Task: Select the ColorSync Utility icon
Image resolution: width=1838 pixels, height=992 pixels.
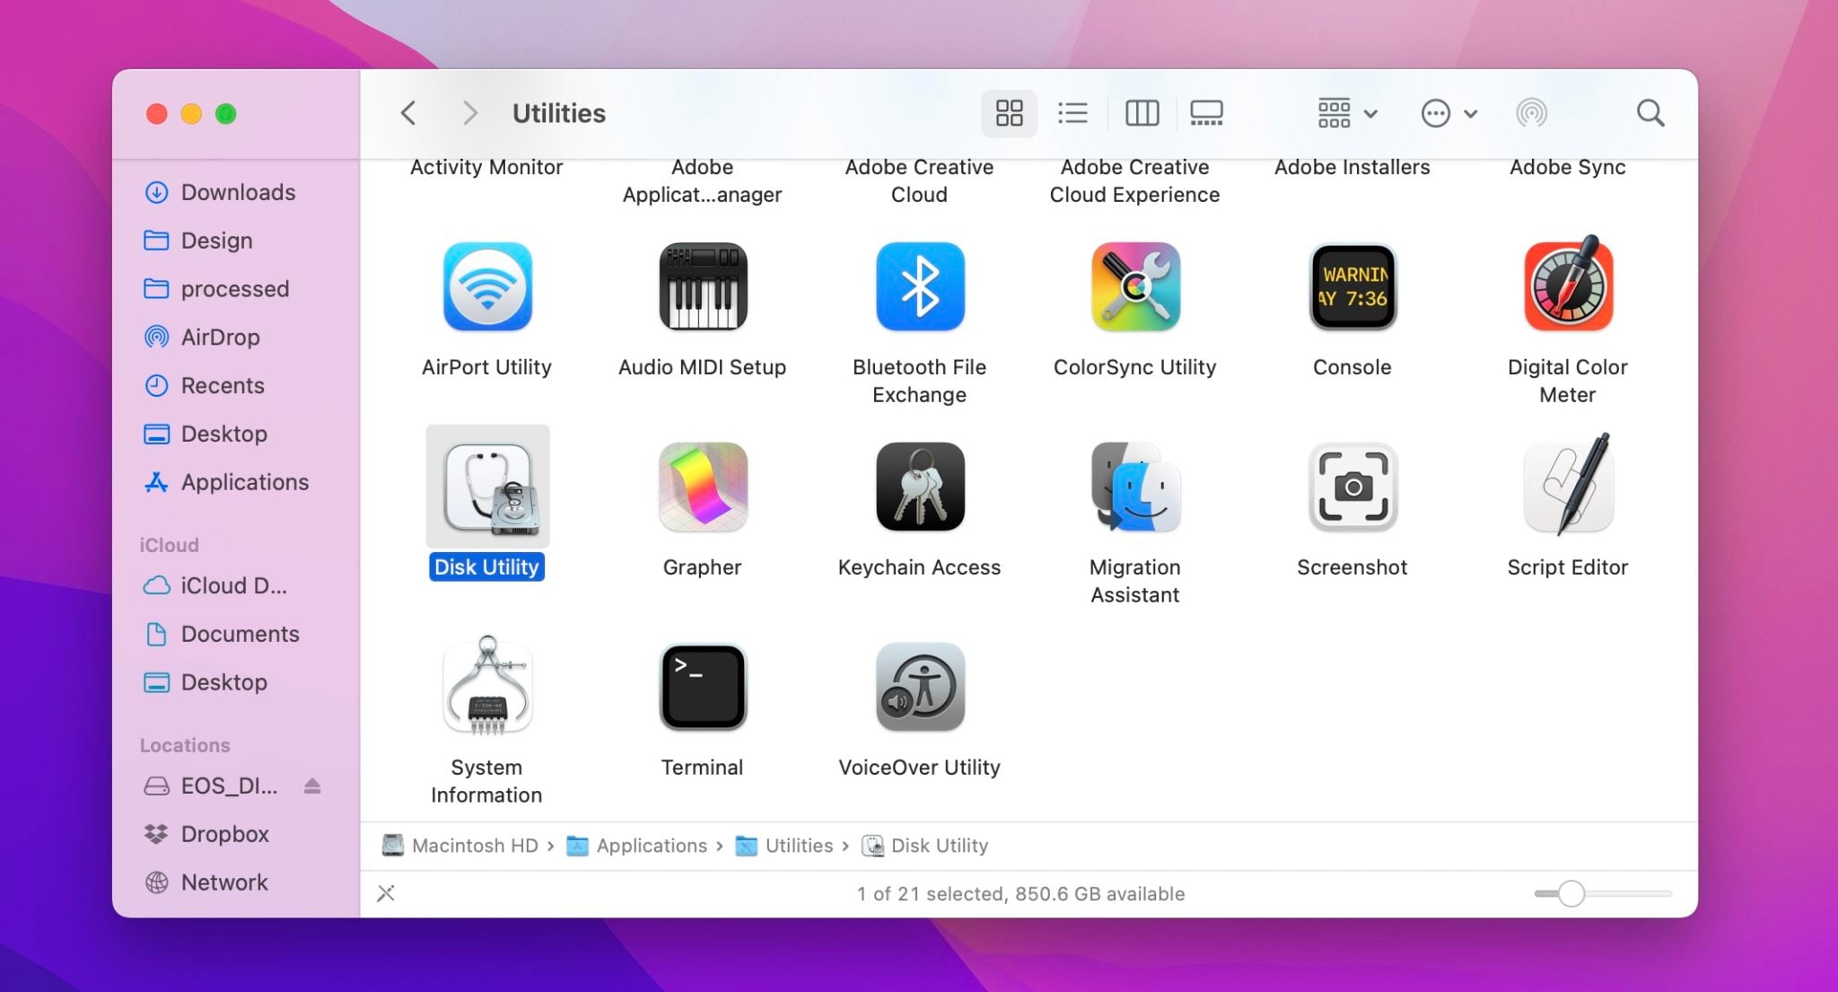Action: coord(1134,287)
